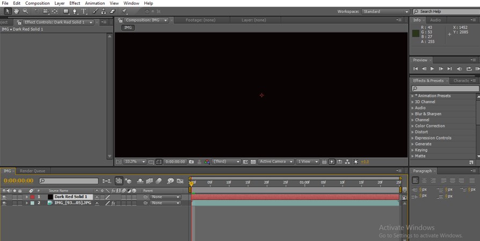Viewport: 480px width, 241px height.
Task: Switch to the Render Queue tab
Action: tap(33, 171)
